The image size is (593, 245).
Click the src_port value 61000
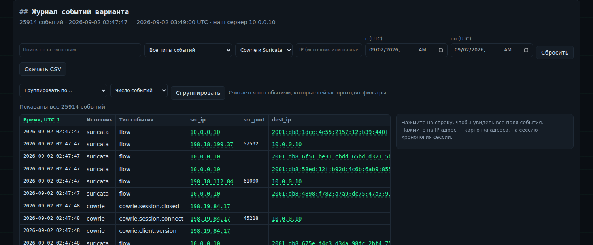point(251,181)
